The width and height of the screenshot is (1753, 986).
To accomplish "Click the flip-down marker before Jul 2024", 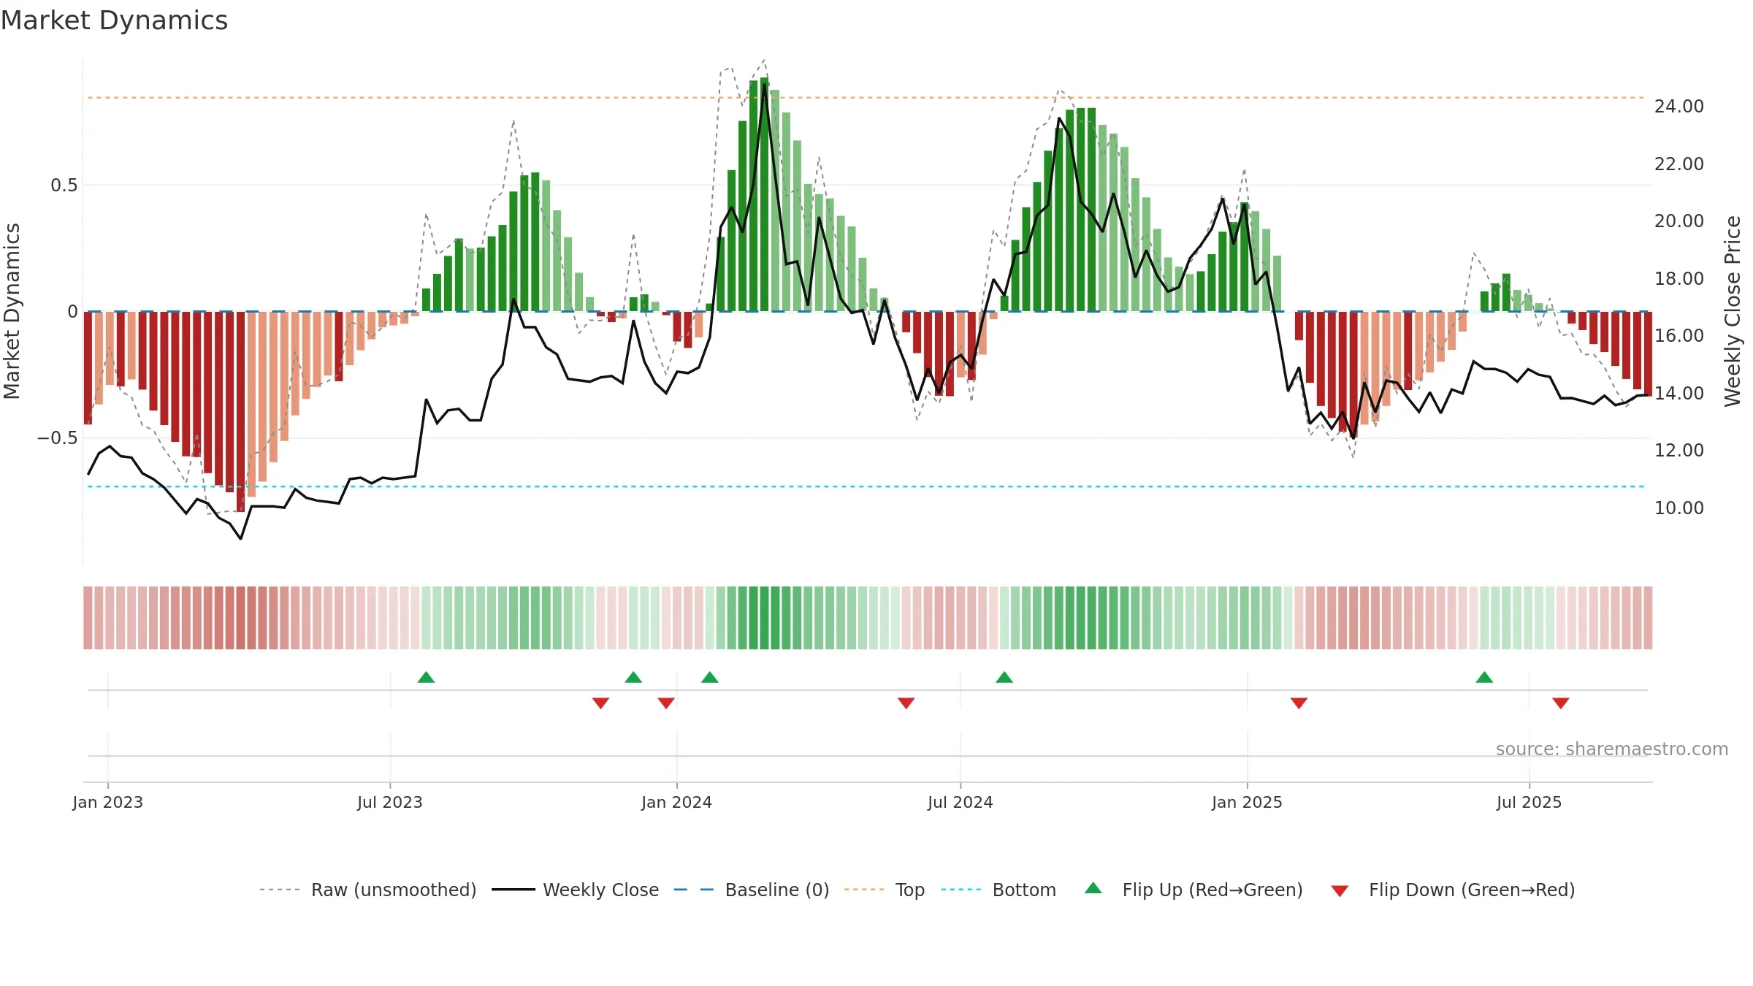I will 906,703.
